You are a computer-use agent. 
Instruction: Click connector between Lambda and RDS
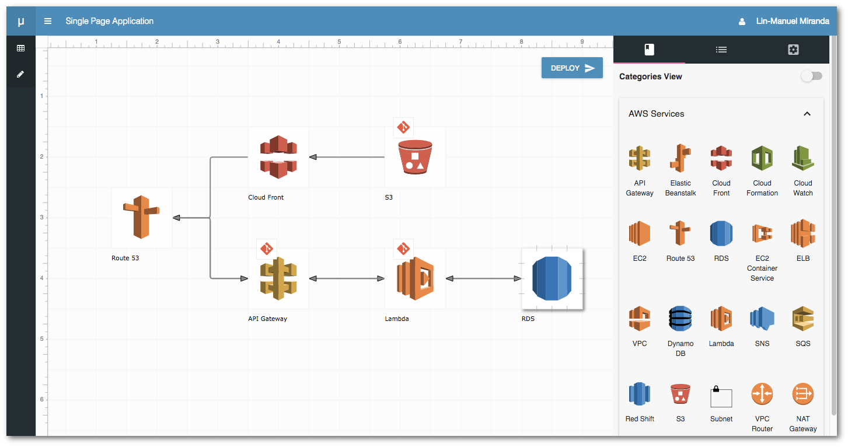click(x=483, y=278)
